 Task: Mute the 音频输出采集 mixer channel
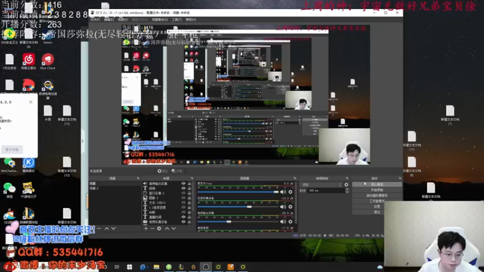tap(283, 221)
